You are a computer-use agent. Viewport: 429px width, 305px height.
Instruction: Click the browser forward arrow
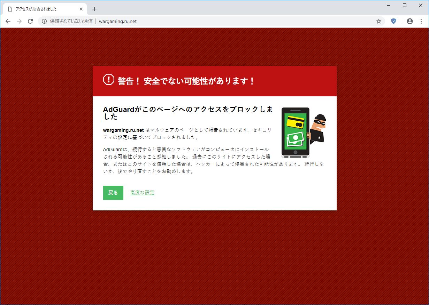pyautogui.click(x=19, y=21)
